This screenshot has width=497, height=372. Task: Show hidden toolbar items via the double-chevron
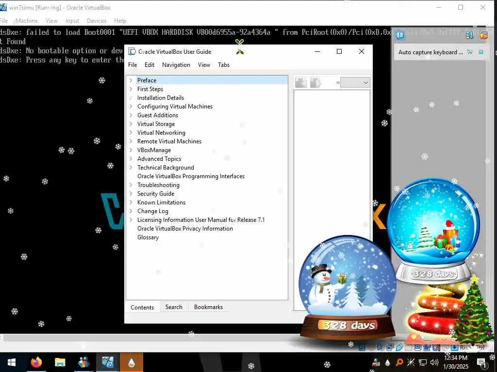pyautogui.click(x=338, y=83)
